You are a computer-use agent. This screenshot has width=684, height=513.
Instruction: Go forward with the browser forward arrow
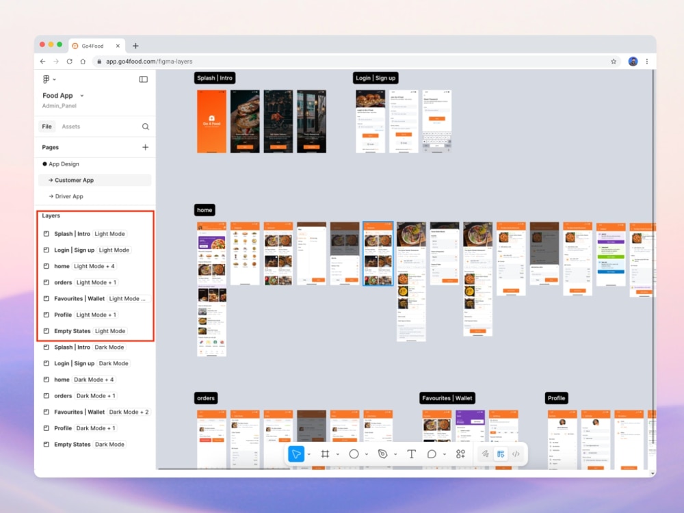coord(56,62)
